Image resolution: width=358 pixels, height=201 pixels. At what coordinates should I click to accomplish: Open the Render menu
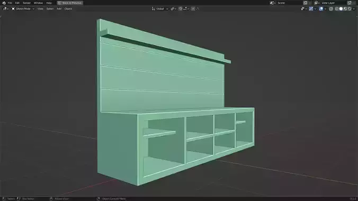tap(26, 3)
